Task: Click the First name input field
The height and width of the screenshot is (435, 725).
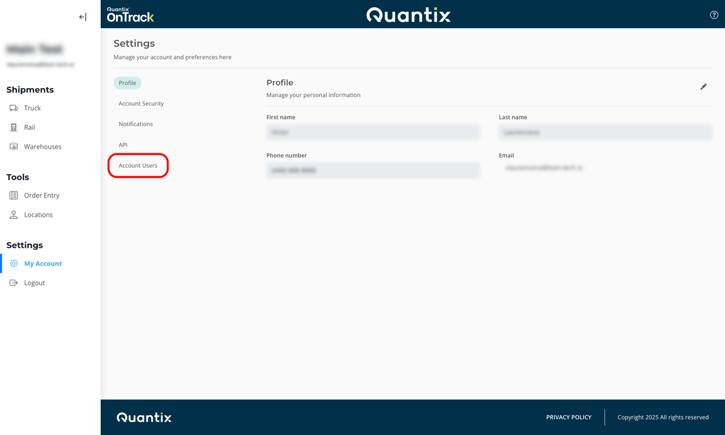Action: [x=373, y=132]
